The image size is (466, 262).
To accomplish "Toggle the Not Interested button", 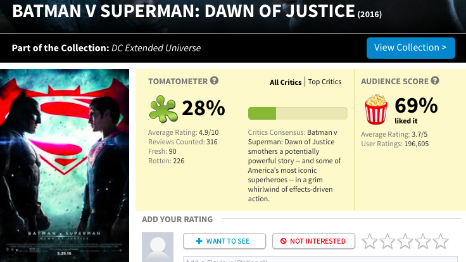I will tap(313, 241).
